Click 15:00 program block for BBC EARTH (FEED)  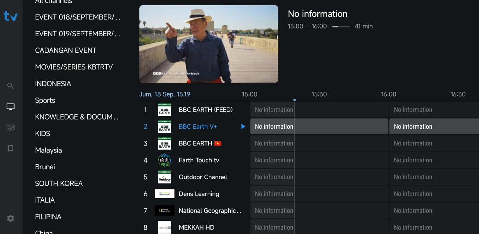click(319, 110)
